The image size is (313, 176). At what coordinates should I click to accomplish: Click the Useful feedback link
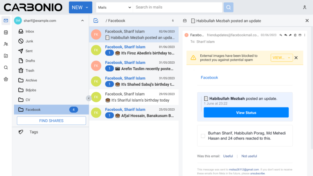pyautogui.click(x=228, y=156)
